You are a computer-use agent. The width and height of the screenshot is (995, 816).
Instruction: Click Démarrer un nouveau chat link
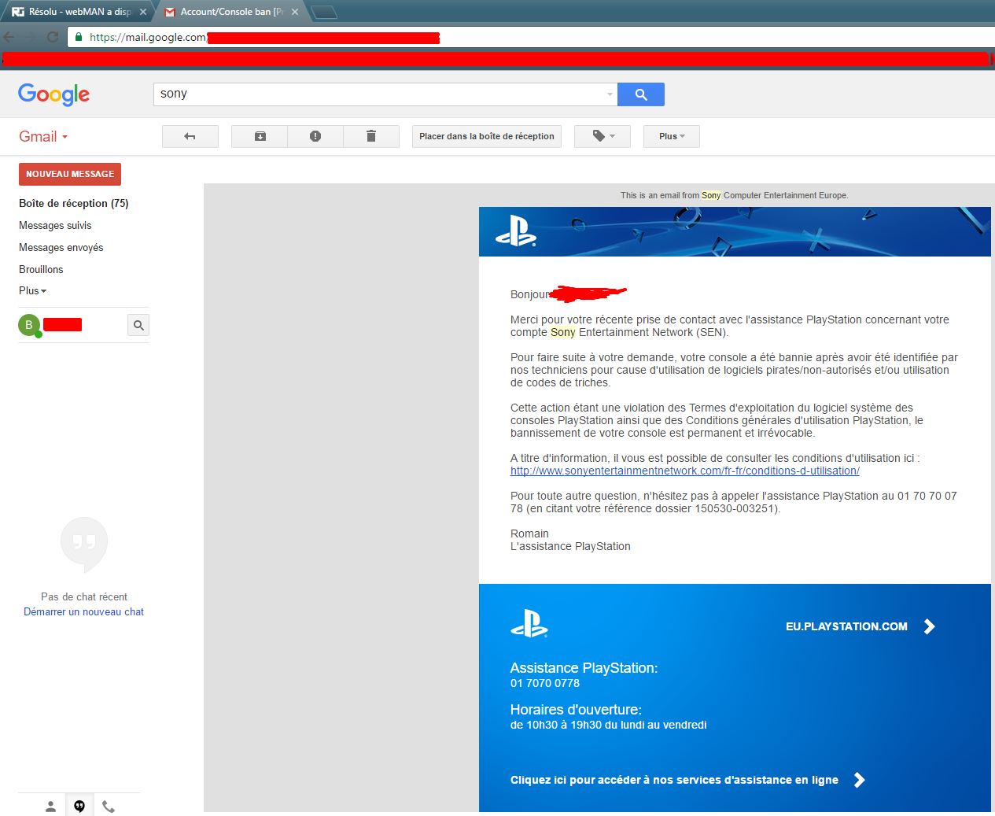pos(84,611)
